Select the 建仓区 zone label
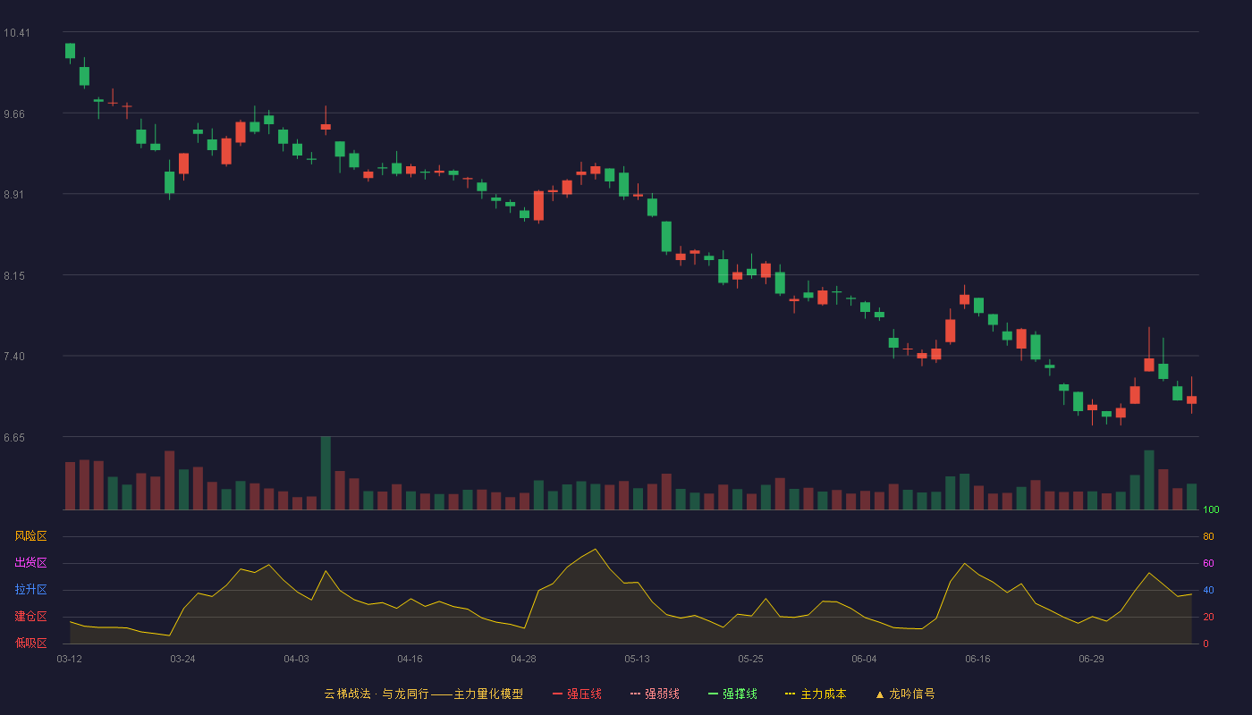 click(30, 617)
